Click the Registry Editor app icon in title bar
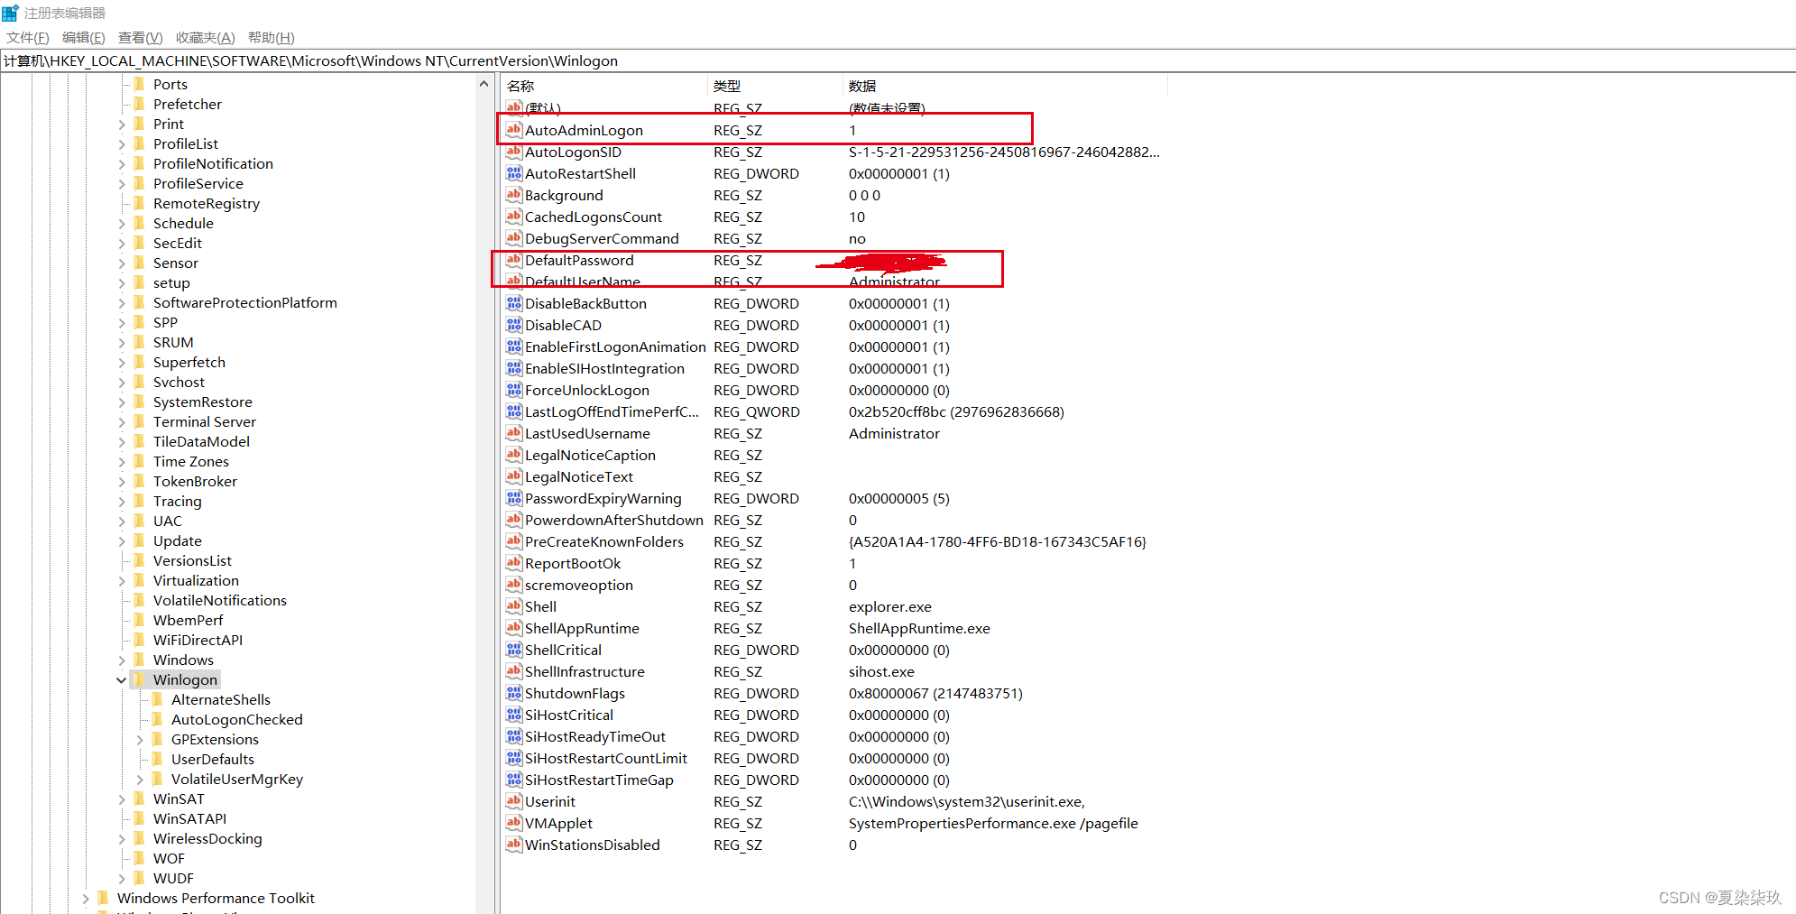The height and width of the screenshot is (914, 1796). [x=10, y=13]
